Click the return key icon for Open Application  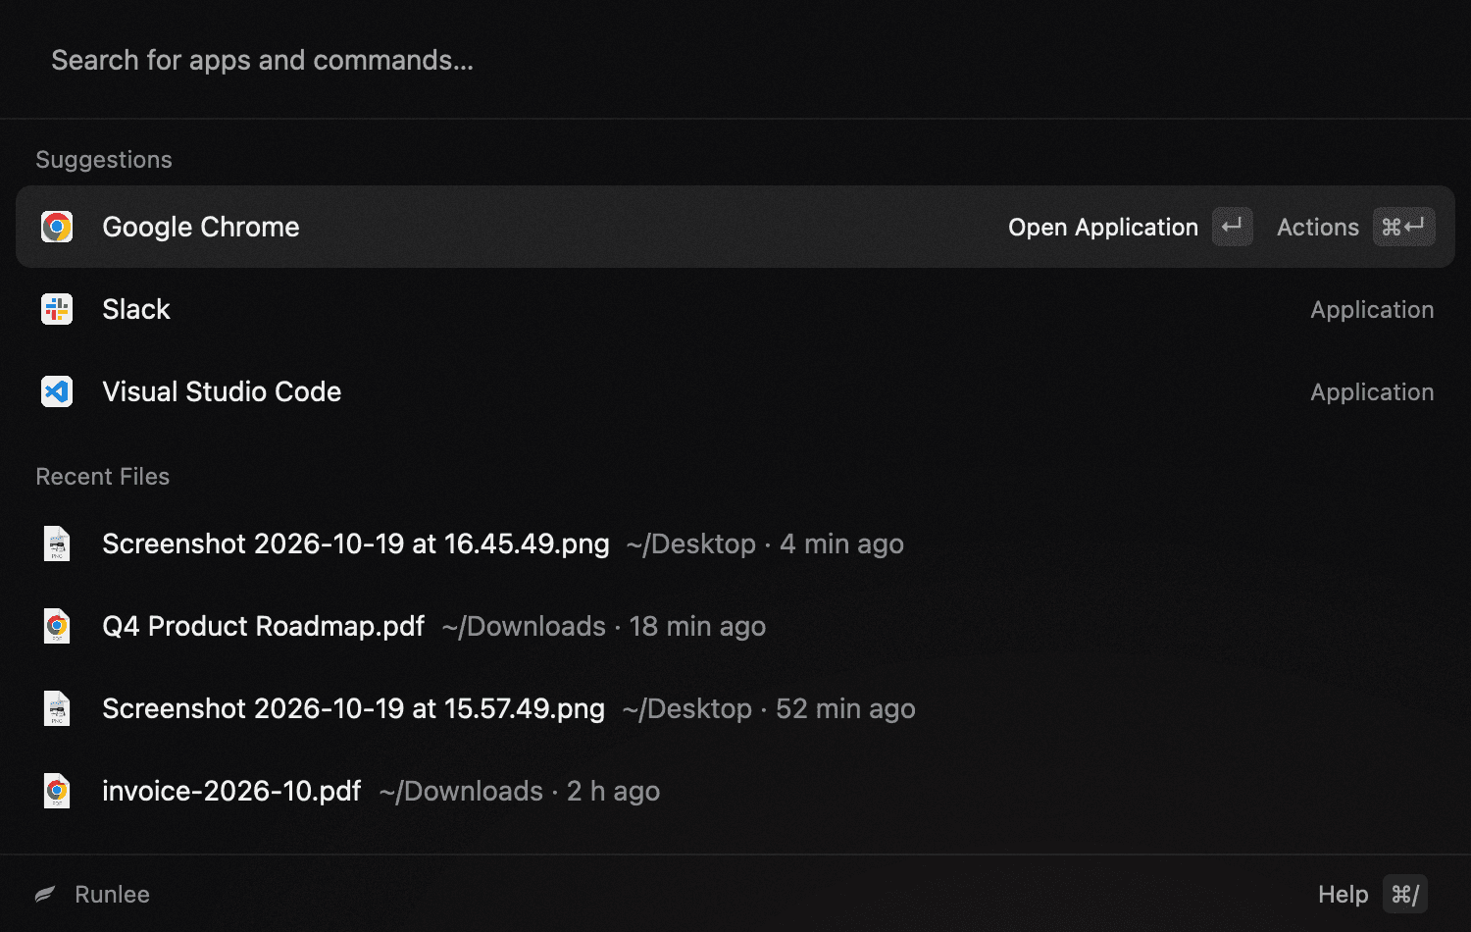tap(1233, 227)
